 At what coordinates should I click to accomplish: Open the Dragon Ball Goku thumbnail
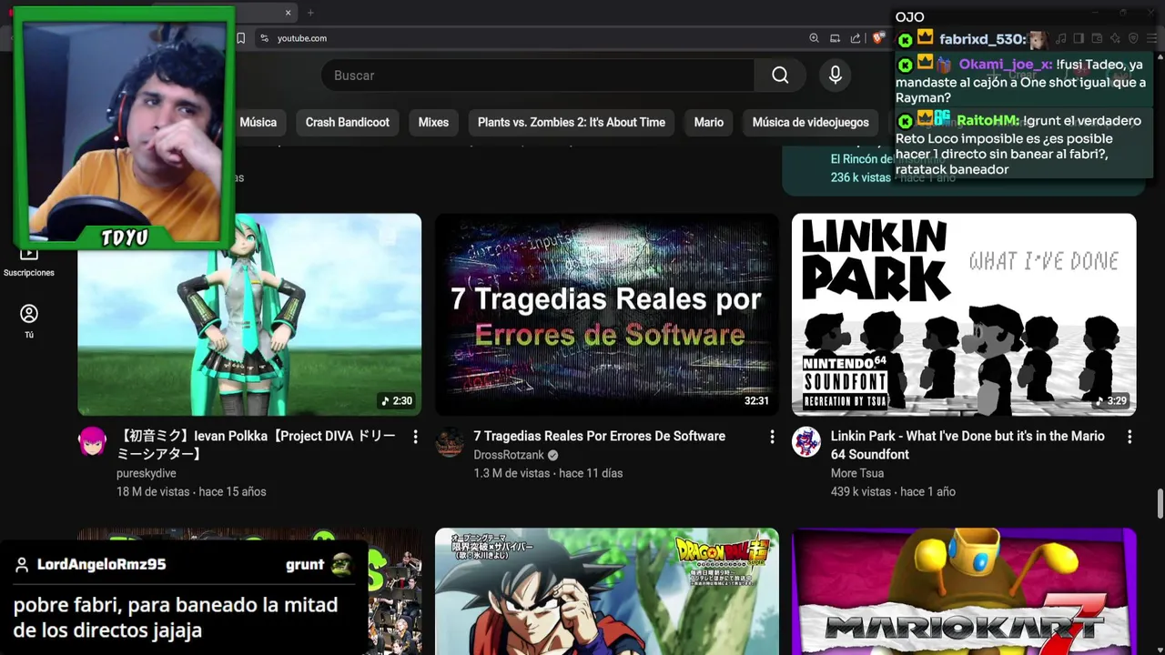[x=607, y=591]
